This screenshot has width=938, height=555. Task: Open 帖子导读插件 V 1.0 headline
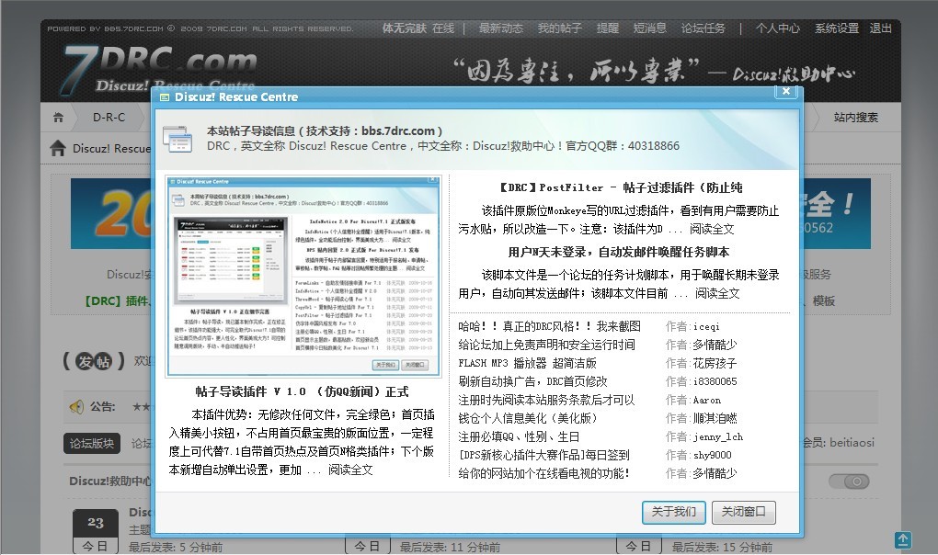pos(303,392)
